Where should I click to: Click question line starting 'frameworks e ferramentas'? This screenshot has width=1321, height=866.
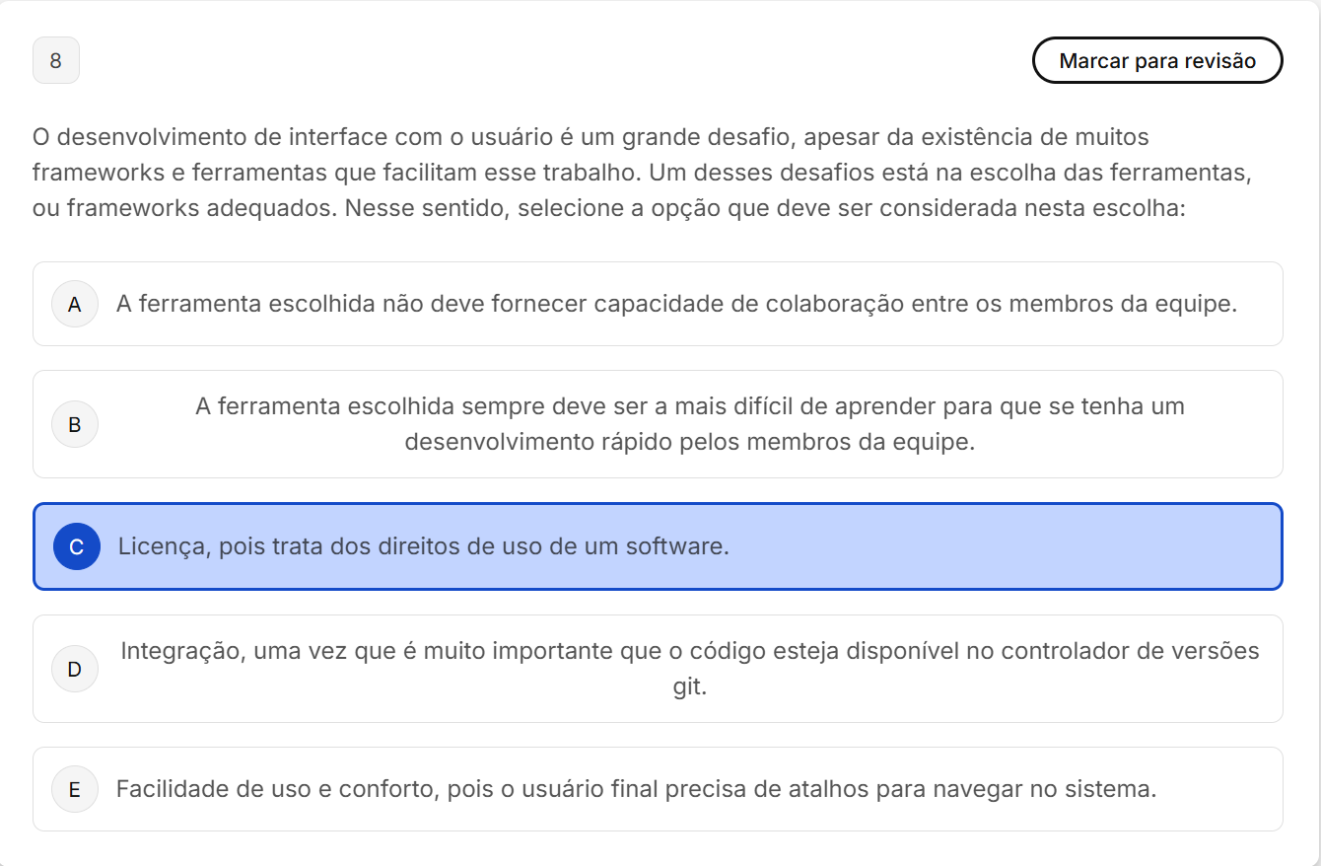click(642, 173)
